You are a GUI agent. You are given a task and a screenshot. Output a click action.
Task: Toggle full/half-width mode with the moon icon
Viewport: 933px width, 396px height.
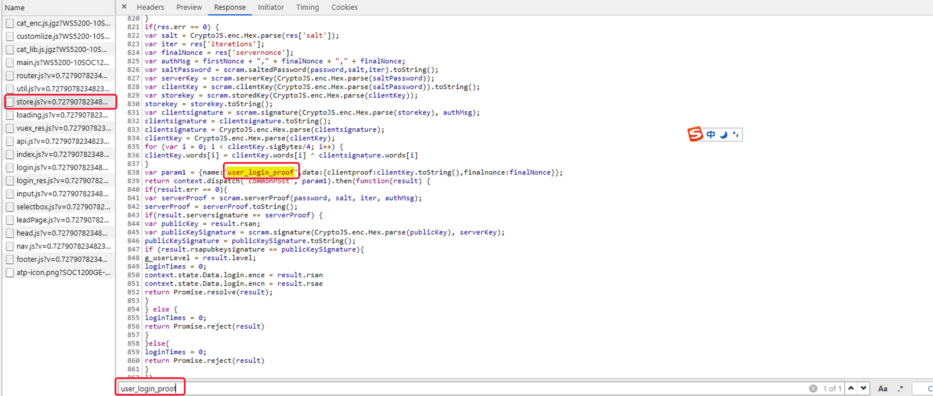pos(723,135)
